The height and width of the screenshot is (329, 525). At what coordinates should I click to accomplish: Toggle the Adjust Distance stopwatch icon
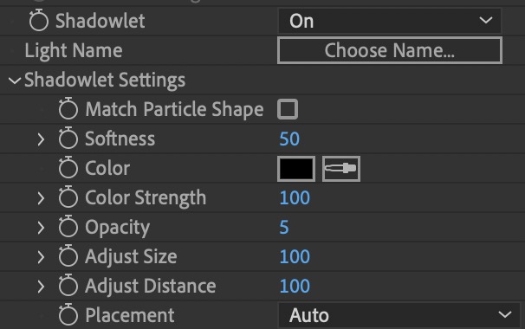[x=68, y=286]
